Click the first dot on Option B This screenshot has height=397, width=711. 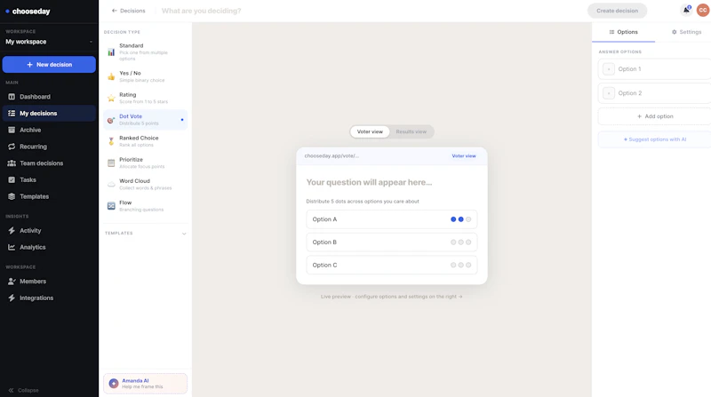tap(453, 242)
